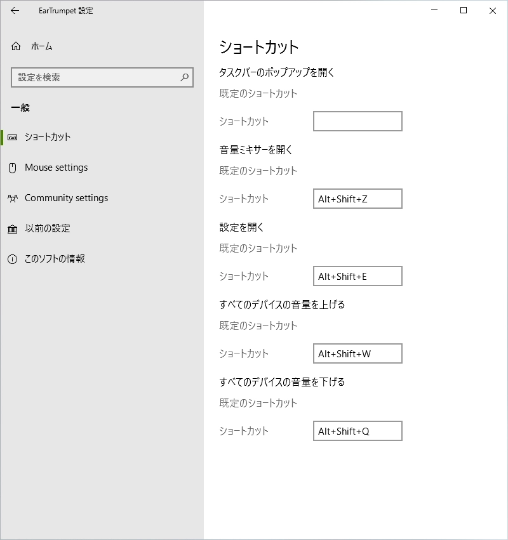Go to the ホーム page label

pos(42,46)
